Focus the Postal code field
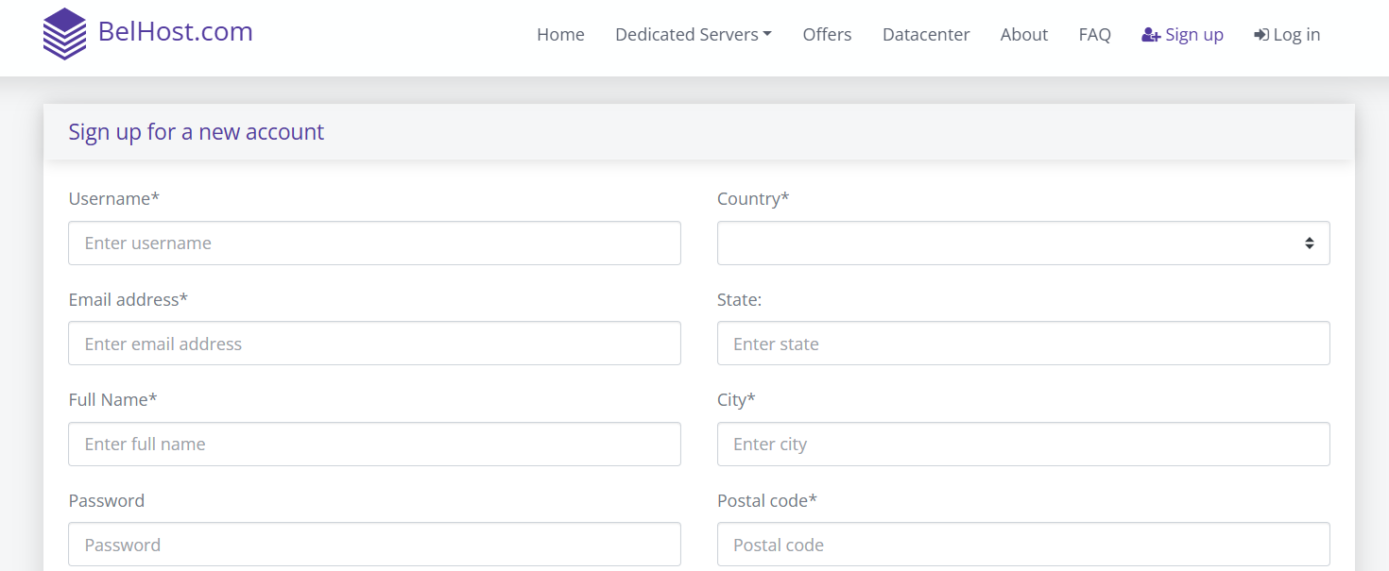Image resolution: width=1389 pixels, height=571 pixels. [1023, 545]
